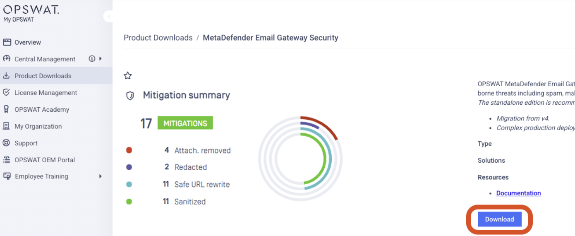Open the License Management menu item
The height and width of the screenshot is (236, 575).
pyautogui.click(x=46, y=93)
